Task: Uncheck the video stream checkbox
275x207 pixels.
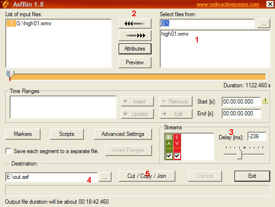Action: point(177,155)
